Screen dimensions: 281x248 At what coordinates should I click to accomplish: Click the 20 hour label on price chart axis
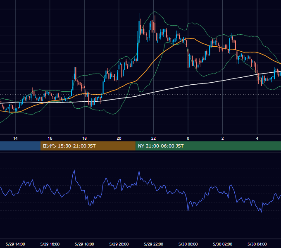click(119, 138)
